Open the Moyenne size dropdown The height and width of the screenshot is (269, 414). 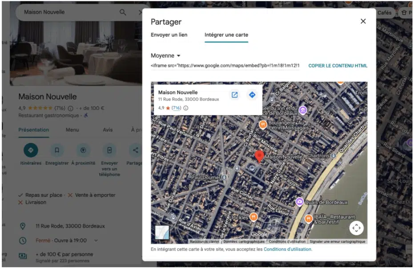coord(165,55)
